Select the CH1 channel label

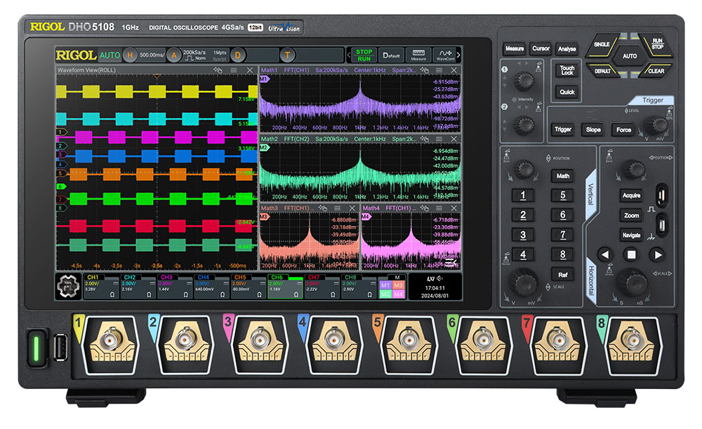click(x=91, y=278)
